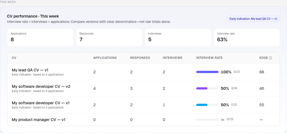The width and height of the screenshot is (287, 133).
Task: Open My software developer CV — v1 row
Action: click(143, 105)
